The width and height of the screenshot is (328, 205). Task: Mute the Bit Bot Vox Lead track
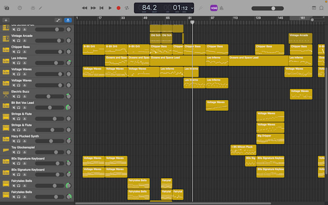[14, 108]
